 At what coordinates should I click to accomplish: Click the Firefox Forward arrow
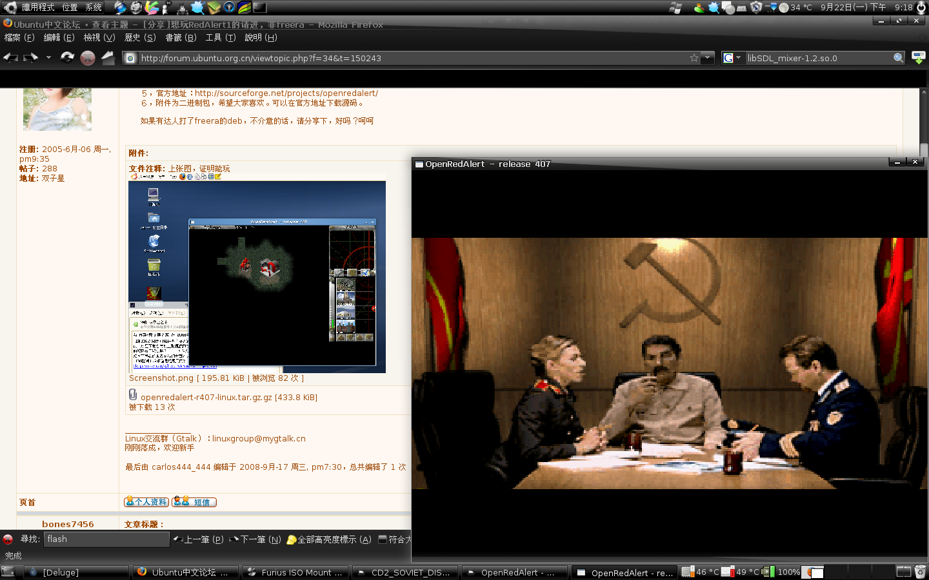(x=31, y=57)
